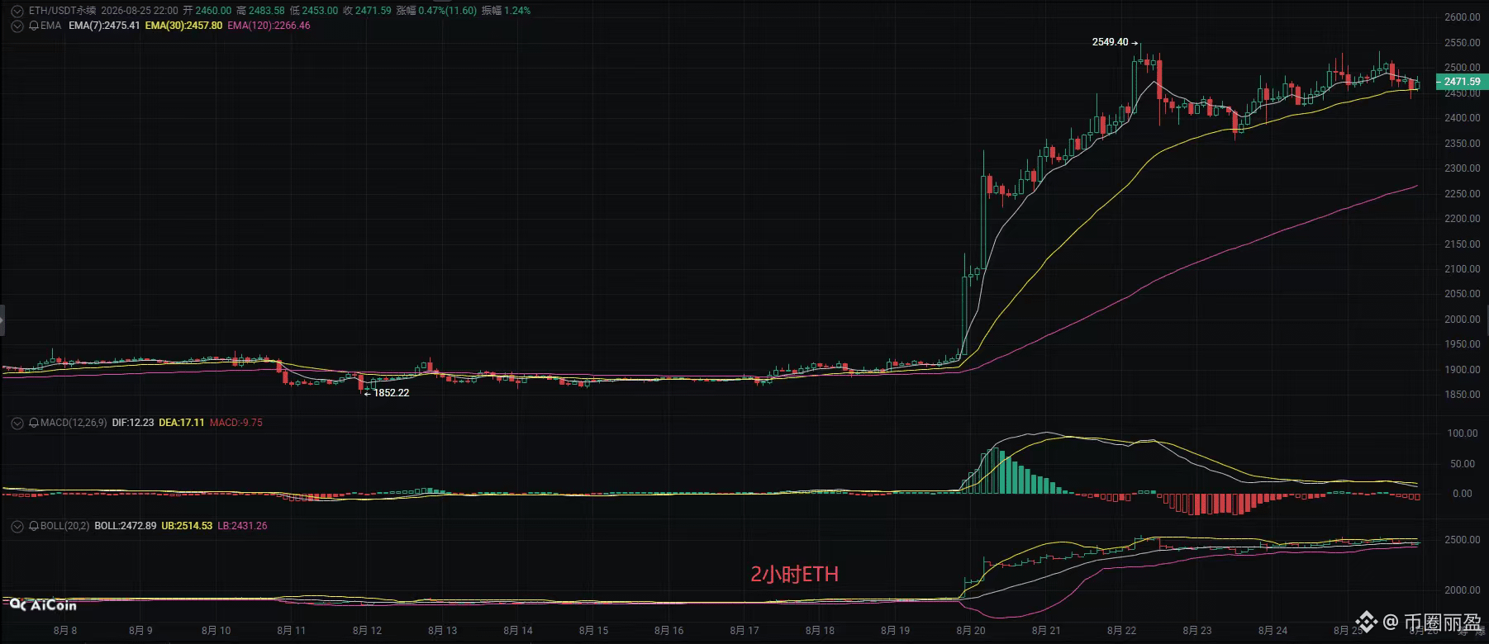Click the yellow EMA(30):2457.80 value
Viewport: 1489px width, 644px height.
tap(183, 26)
